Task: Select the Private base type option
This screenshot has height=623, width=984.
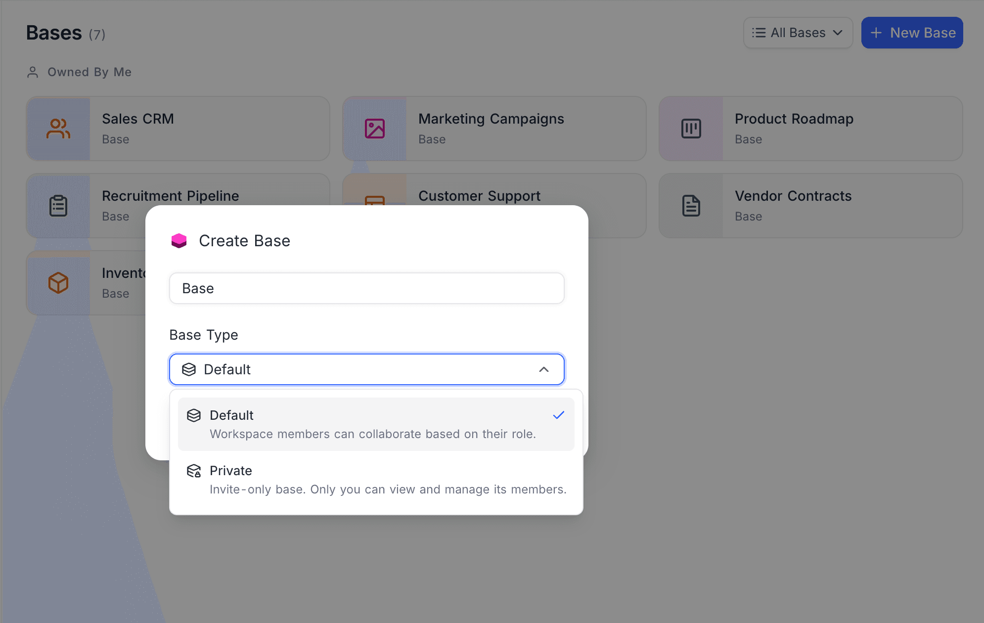Action: coord(376,480)
